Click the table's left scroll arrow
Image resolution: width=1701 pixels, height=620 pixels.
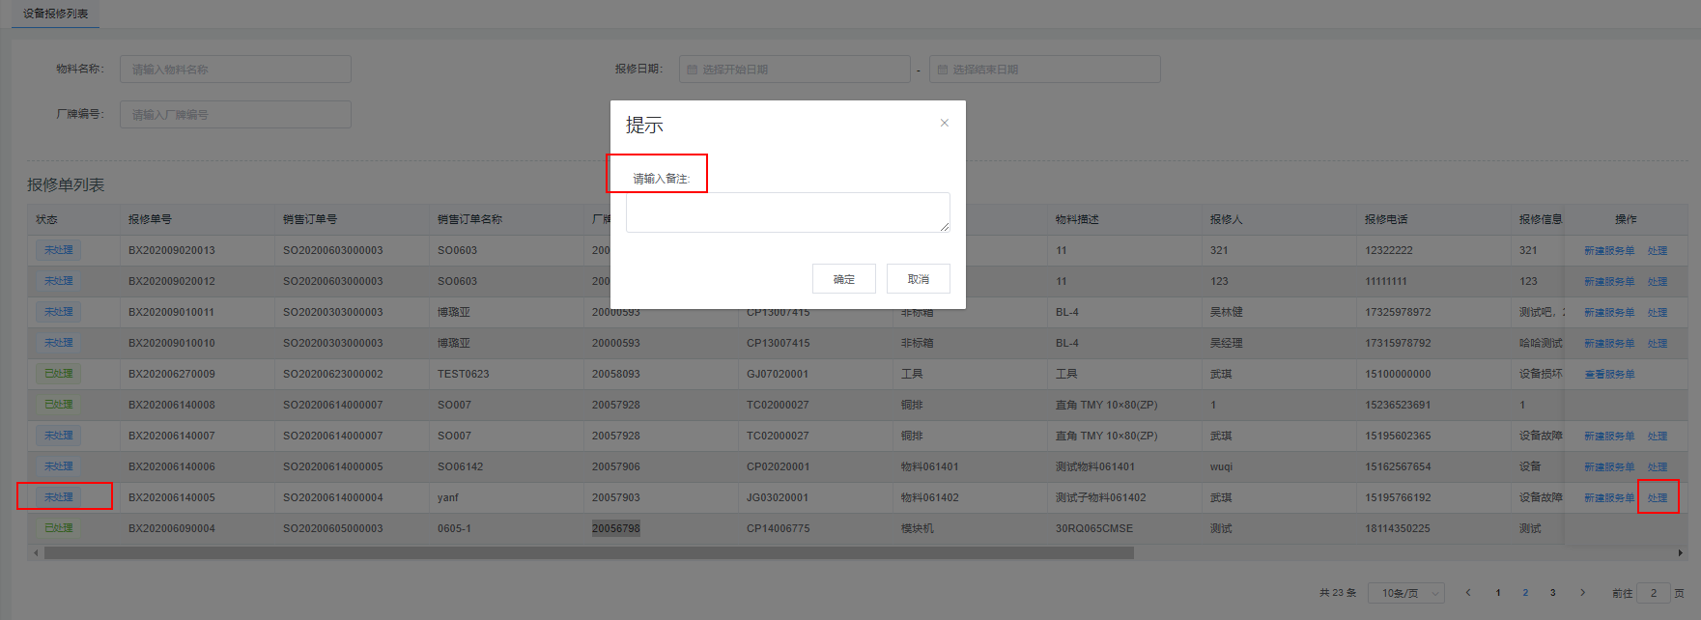pyautogui.click(x=36, y=553)
